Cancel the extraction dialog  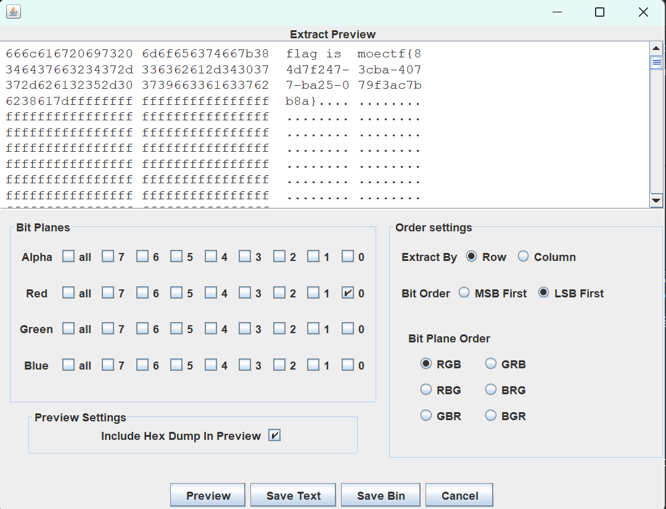pos(459,495)
